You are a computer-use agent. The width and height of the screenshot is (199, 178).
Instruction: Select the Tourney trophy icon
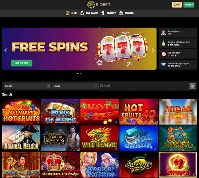[103, 13]
